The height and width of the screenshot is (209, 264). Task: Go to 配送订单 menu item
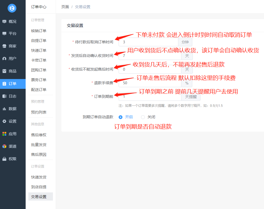click(39, 90)
